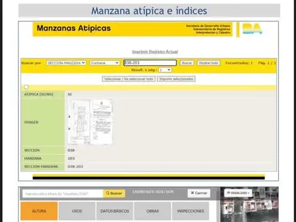Click the Imprimir Registro Actual link

coord(155,52)
